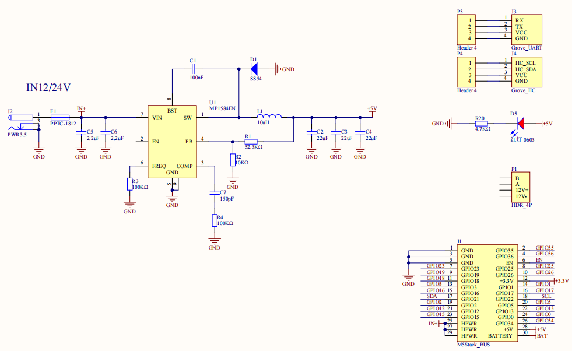The height and width of the screenshot is (351, 572).
Task: Click the R2 10KΩ resistor symbol
Action: (x=233, y=159)
